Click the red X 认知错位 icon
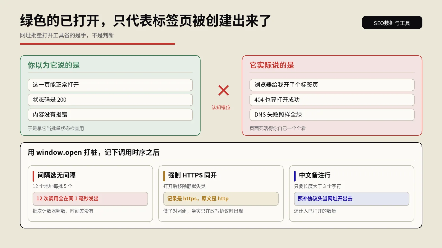Viewport: 442px width, 248px height. pos(223,90)
